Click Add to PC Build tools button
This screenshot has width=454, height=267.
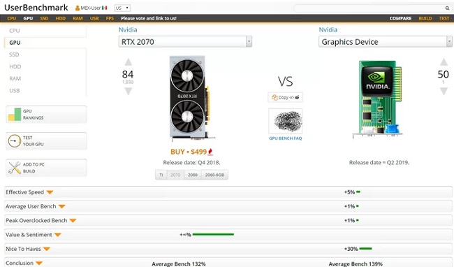point(46,168)
